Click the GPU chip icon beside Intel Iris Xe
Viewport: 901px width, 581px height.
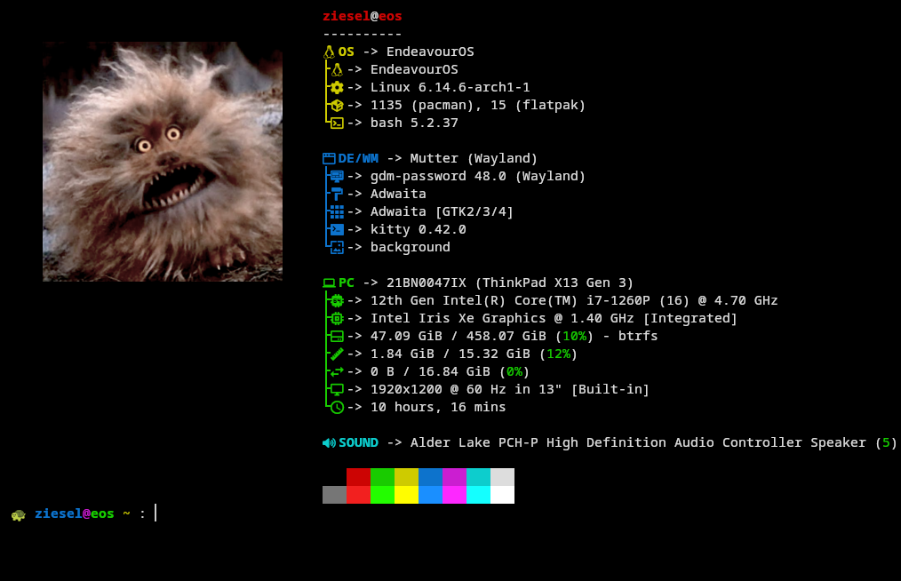click(x=337, y=318)
